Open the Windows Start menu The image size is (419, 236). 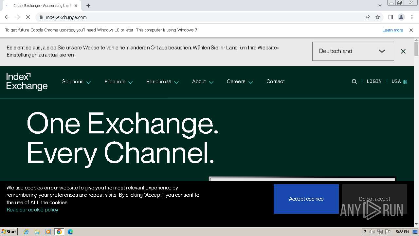pyautogui.click(x=9, y=232)
